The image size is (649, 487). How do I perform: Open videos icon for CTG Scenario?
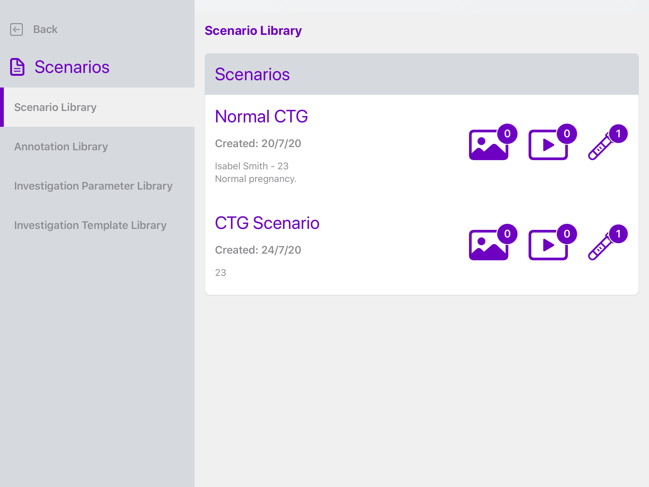[548, 245]
